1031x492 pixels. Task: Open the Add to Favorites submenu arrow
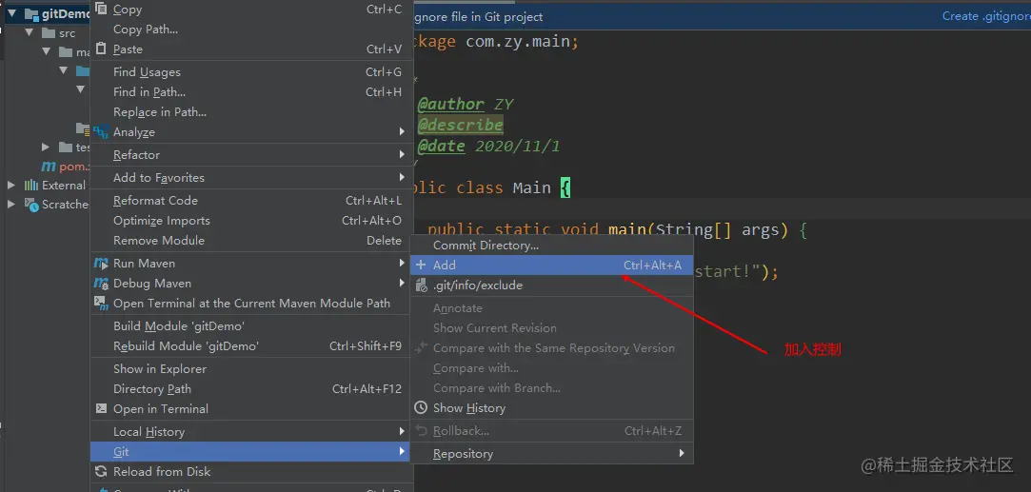tap(402, 177)
